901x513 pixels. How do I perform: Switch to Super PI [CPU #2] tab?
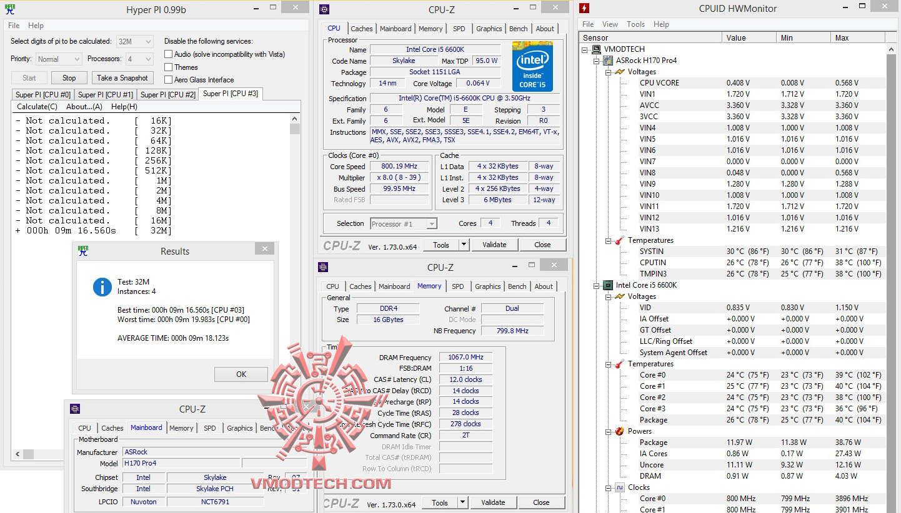pyautogui.click(x=168, y=95)
